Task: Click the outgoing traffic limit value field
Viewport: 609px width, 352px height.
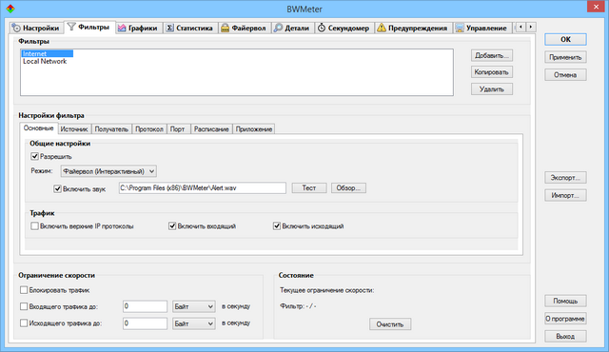Action: [x=145, y=323]
